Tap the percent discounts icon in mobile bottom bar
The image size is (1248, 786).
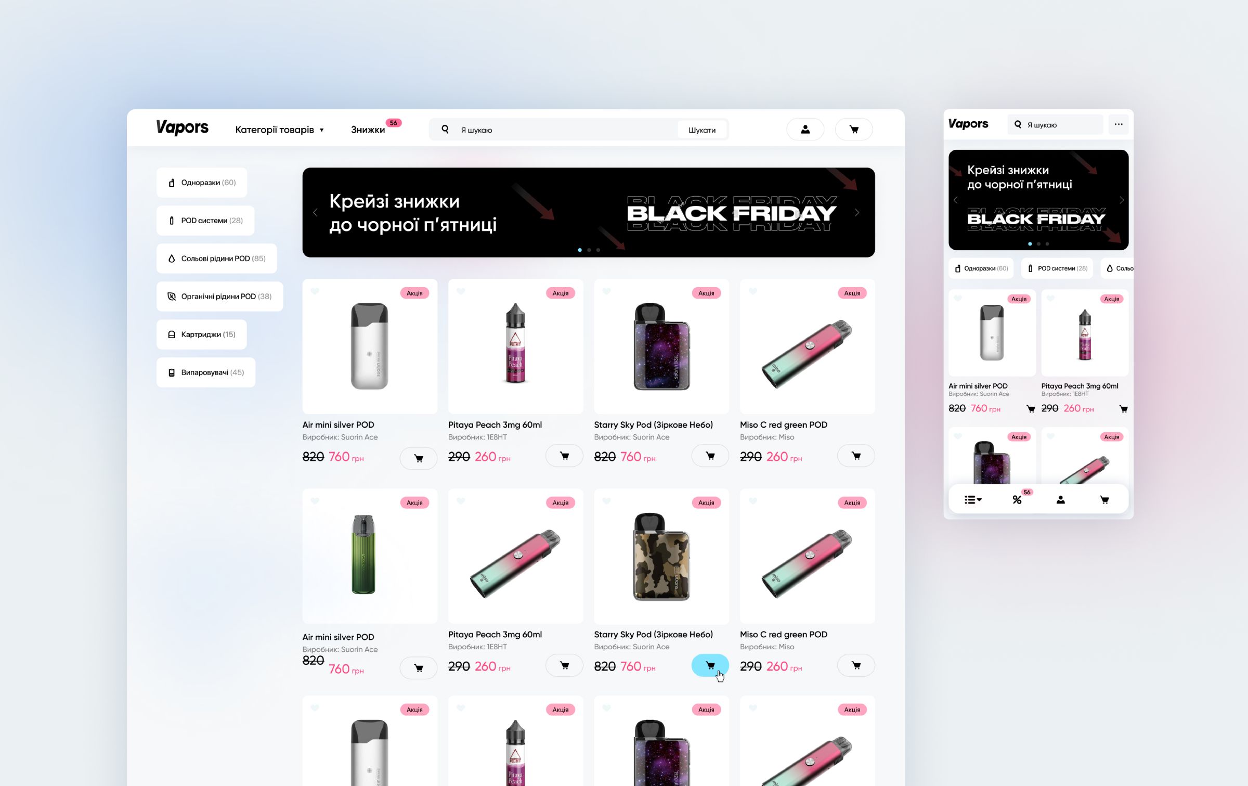point(1017,500)
